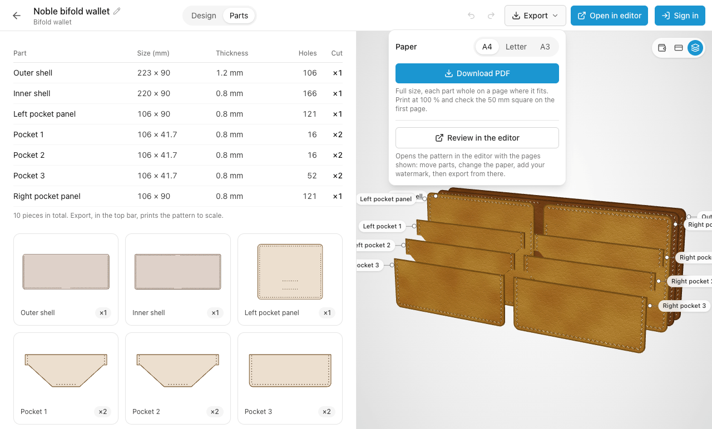Select Right pocket panel row in the table
The height and width of the screenshot is (429, 712).
(x=178, y=196)
